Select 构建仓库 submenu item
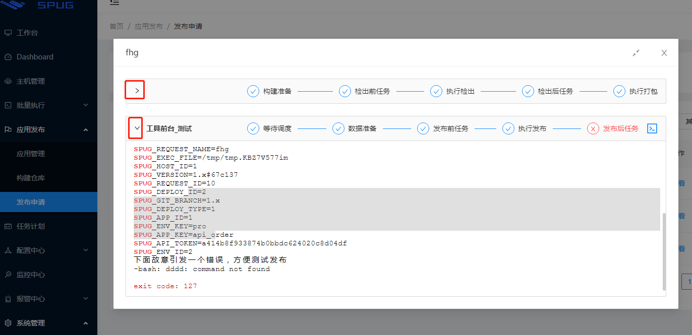Screen dimensions: 692x335 click(48, 178)
